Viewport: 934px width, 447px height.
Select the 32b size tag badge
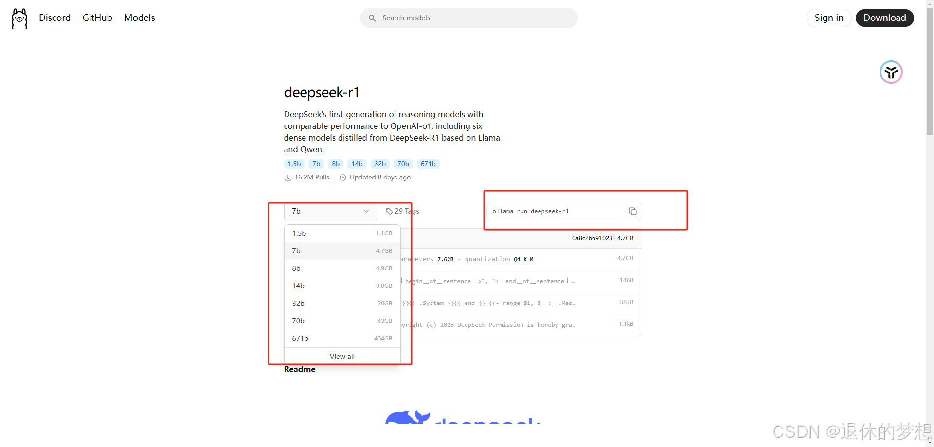pos(380,164)
